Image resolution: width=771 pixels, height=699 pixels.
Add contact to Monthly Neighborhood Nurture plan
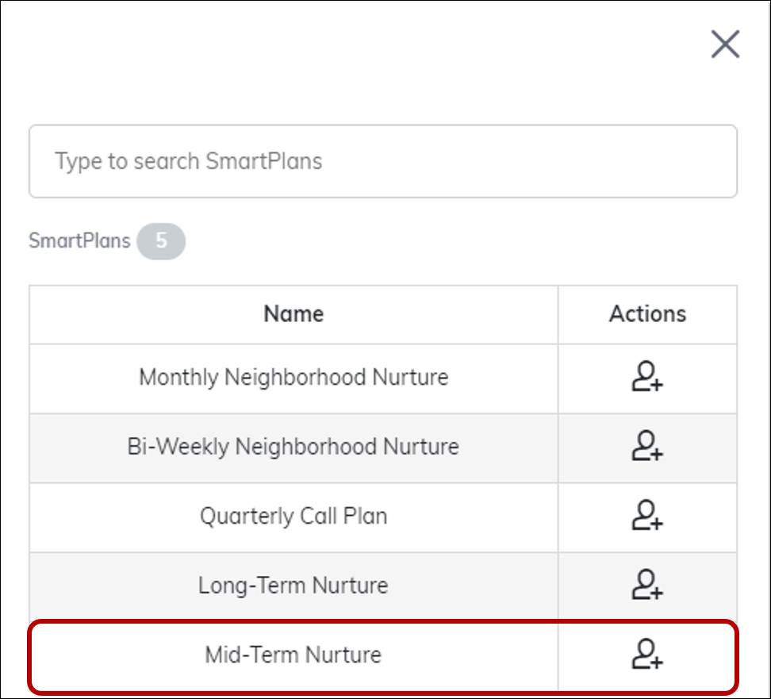[647, 377]
